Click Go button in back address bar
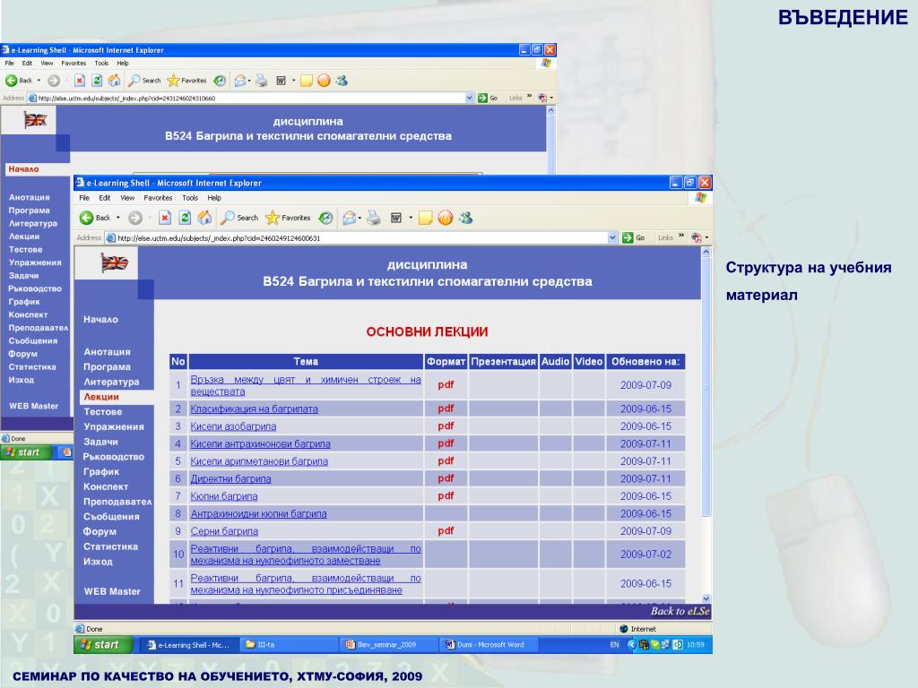The image size is (918, 688). click(488, 98)
